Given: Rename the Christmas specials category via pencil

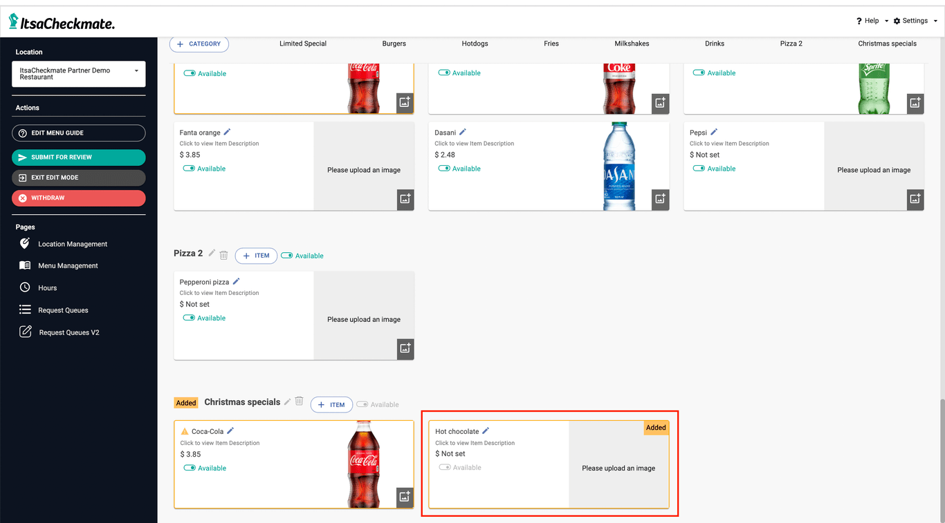Looking at the screenshot, I should 288,401.
